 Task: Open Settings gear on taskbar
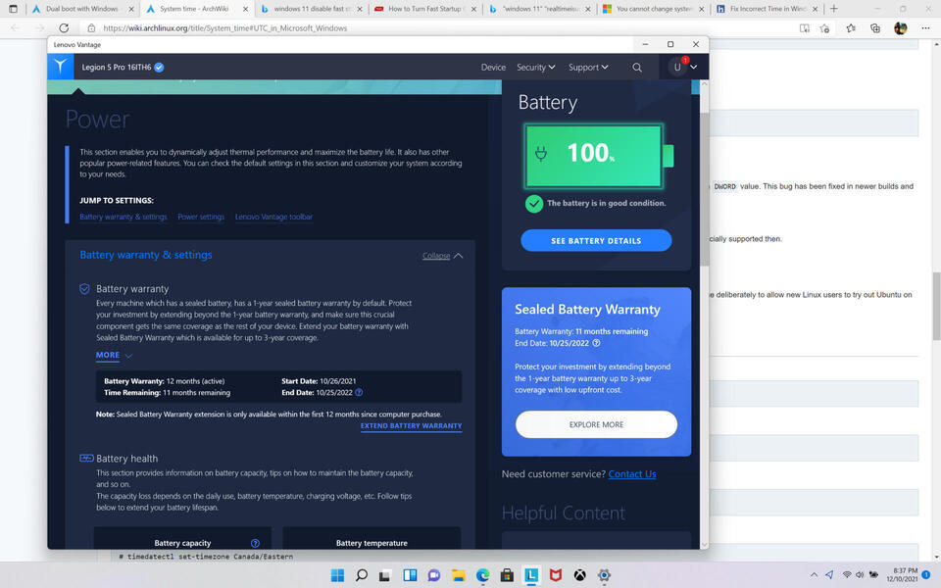[x=605, y=575]
